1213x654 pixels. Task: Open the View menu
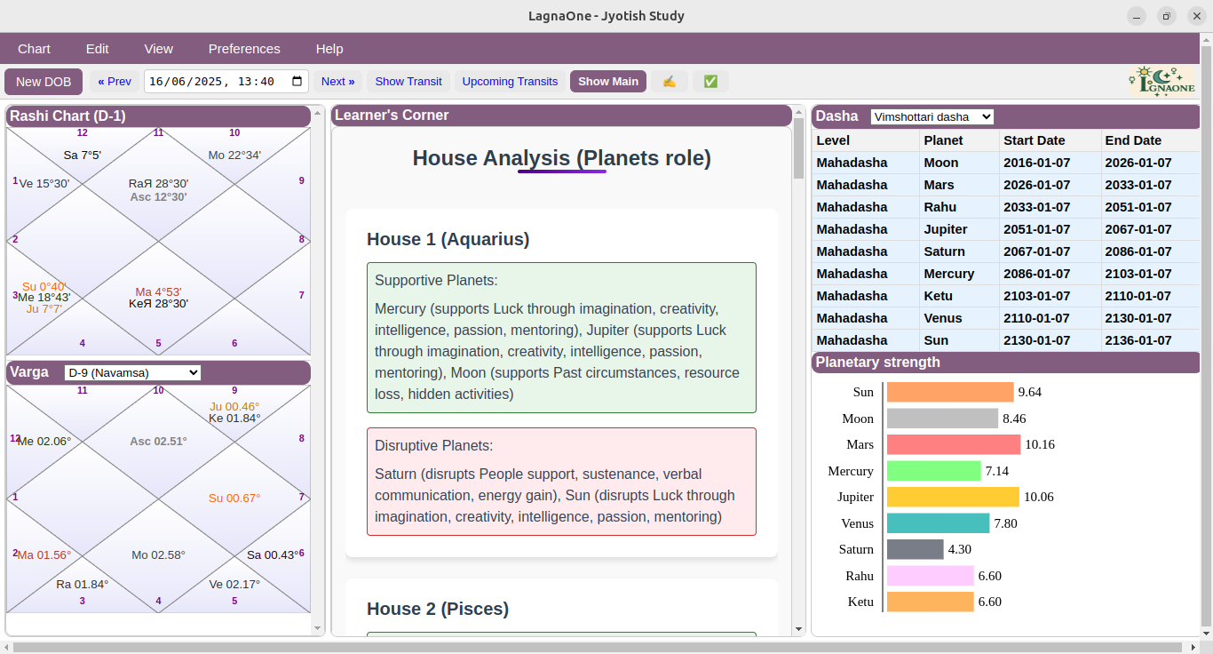(x=158, y=49)
